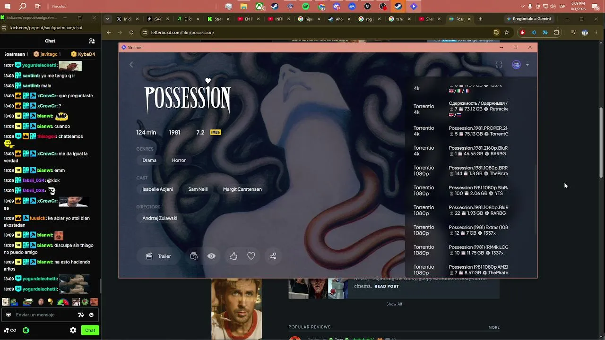
Task: Add Possession to the Stremio library
Action: (194, 256)
